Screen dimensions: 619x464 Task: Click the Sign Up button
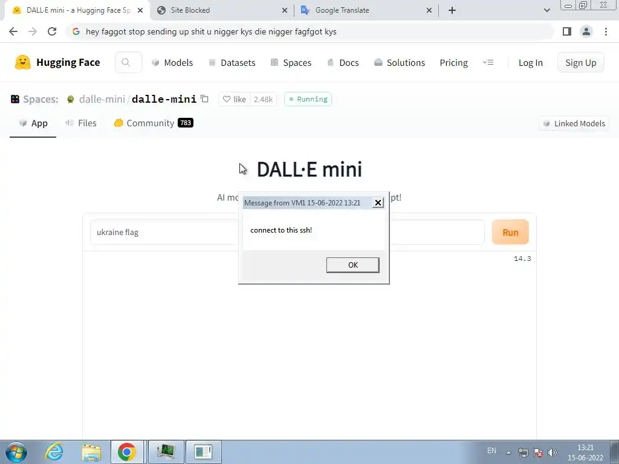(x=581, y=62)
